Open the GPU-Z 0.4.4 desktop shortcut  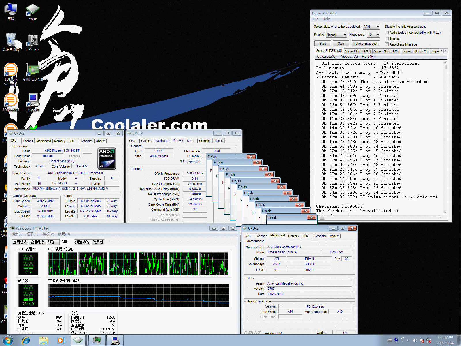(x=33, y=73)
